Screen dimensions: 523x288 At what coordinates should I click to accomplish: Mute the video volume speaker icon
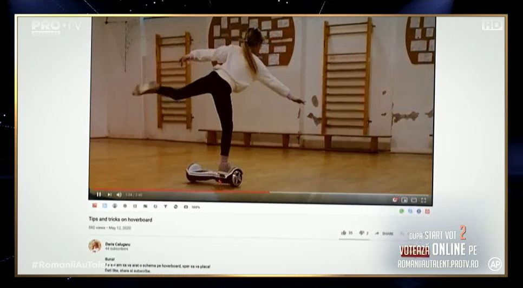pyautogui.click(x=119, y=195)
